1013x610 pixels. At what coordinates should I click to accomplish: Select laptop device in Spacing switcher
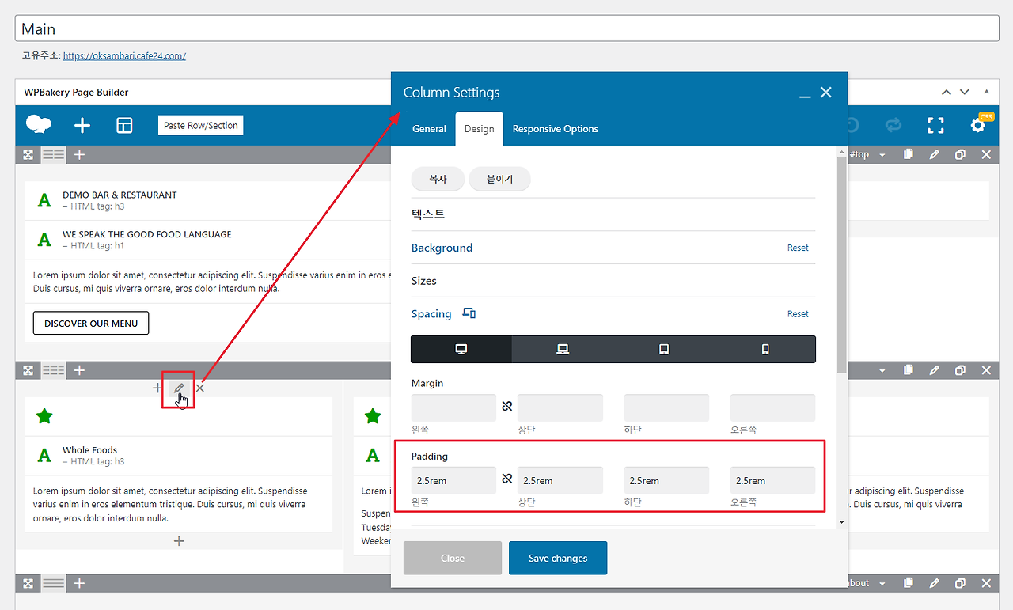563,349
